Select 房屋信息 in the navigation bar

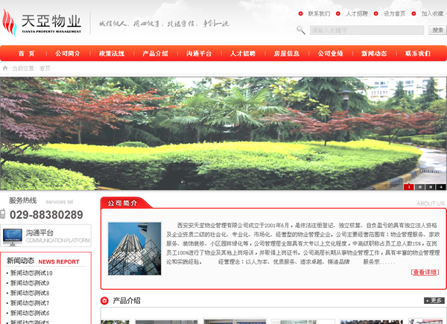tap(286, 54)
